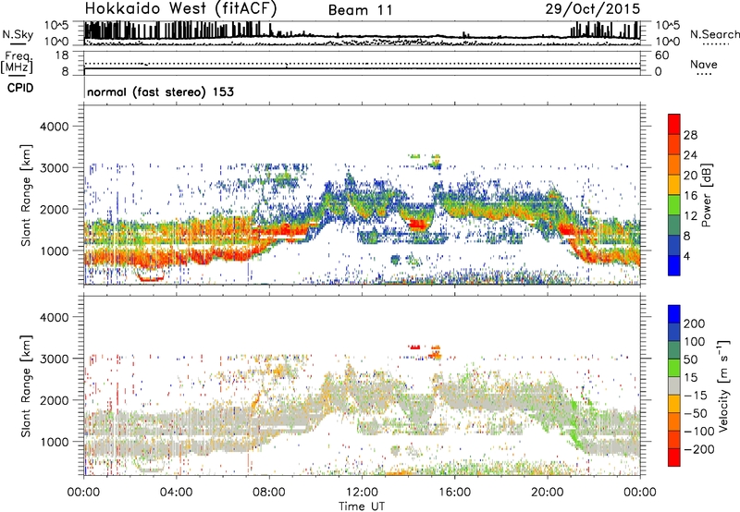Select the 'Freq. [MHz]' axis label

(17, 63)
